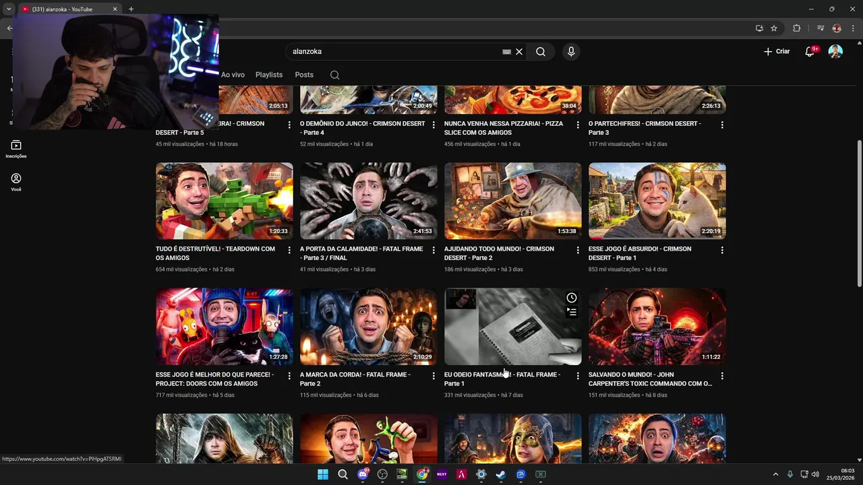Bookmark this page with the star icon
Image resolution: width=863 pixels, height=485 pixels.
(x=774, y=28)
